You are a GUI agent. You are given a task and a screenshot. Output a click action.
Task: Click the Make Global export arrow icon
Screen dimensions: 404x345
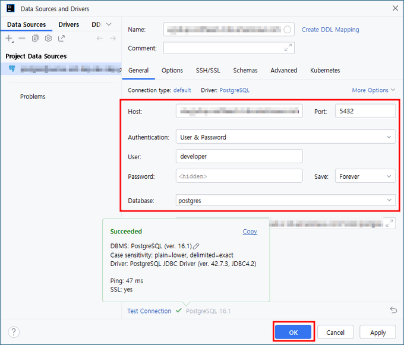click(61, 38)
